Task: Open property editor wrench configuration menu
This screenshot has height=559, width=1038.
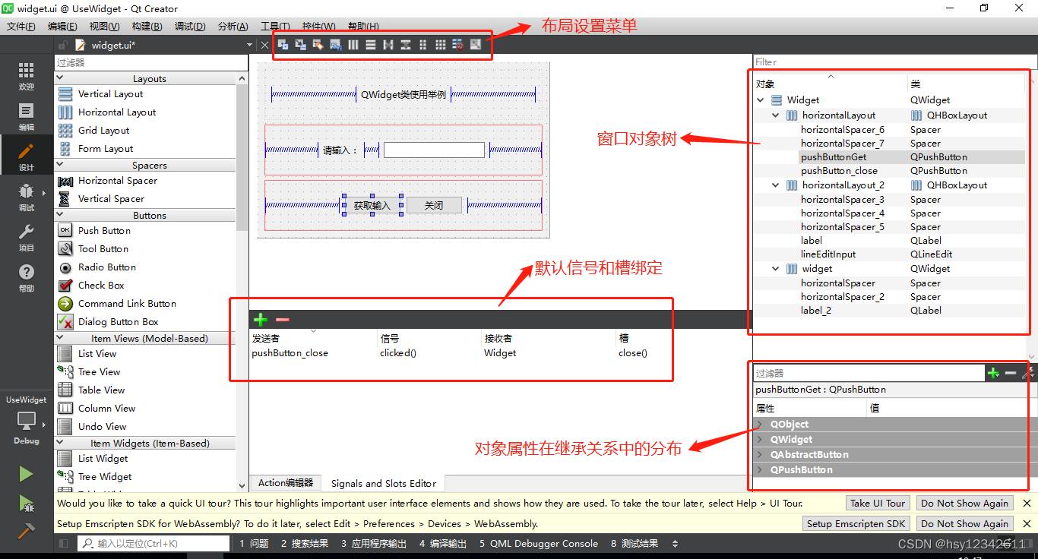Action: click(x=1028, y=373)
